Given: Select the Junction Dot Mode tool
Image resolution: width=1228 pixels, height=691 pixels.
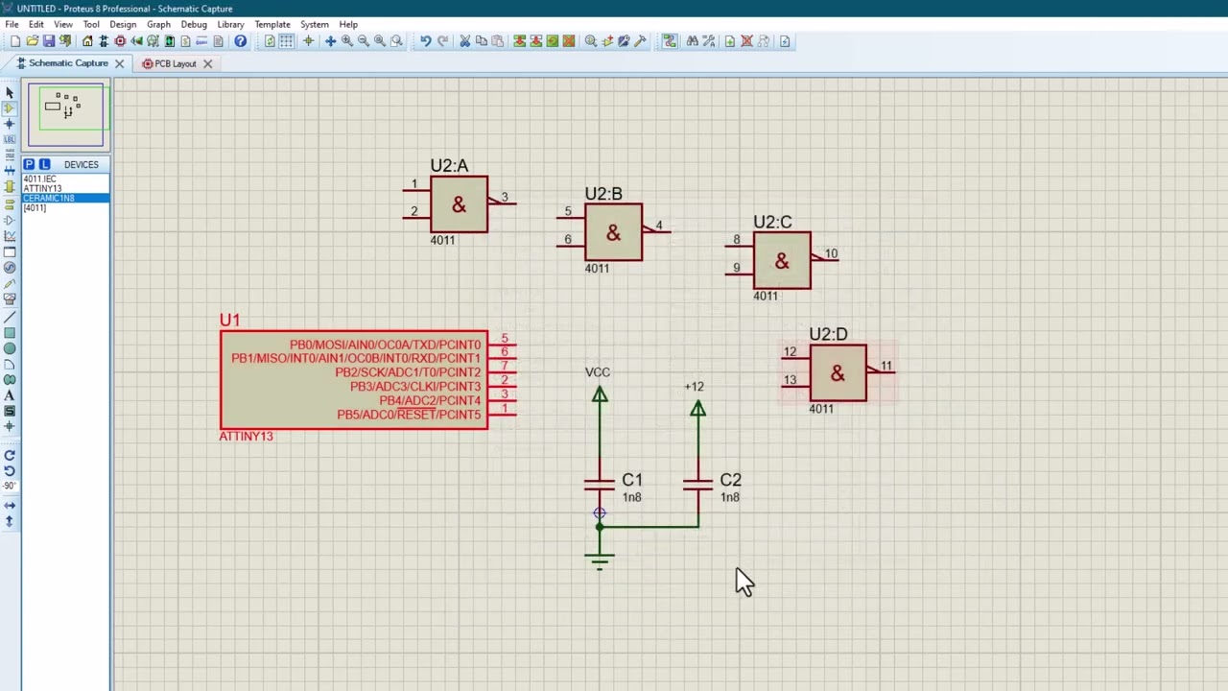Looking at the screenshot, I should tap(10, 124).
